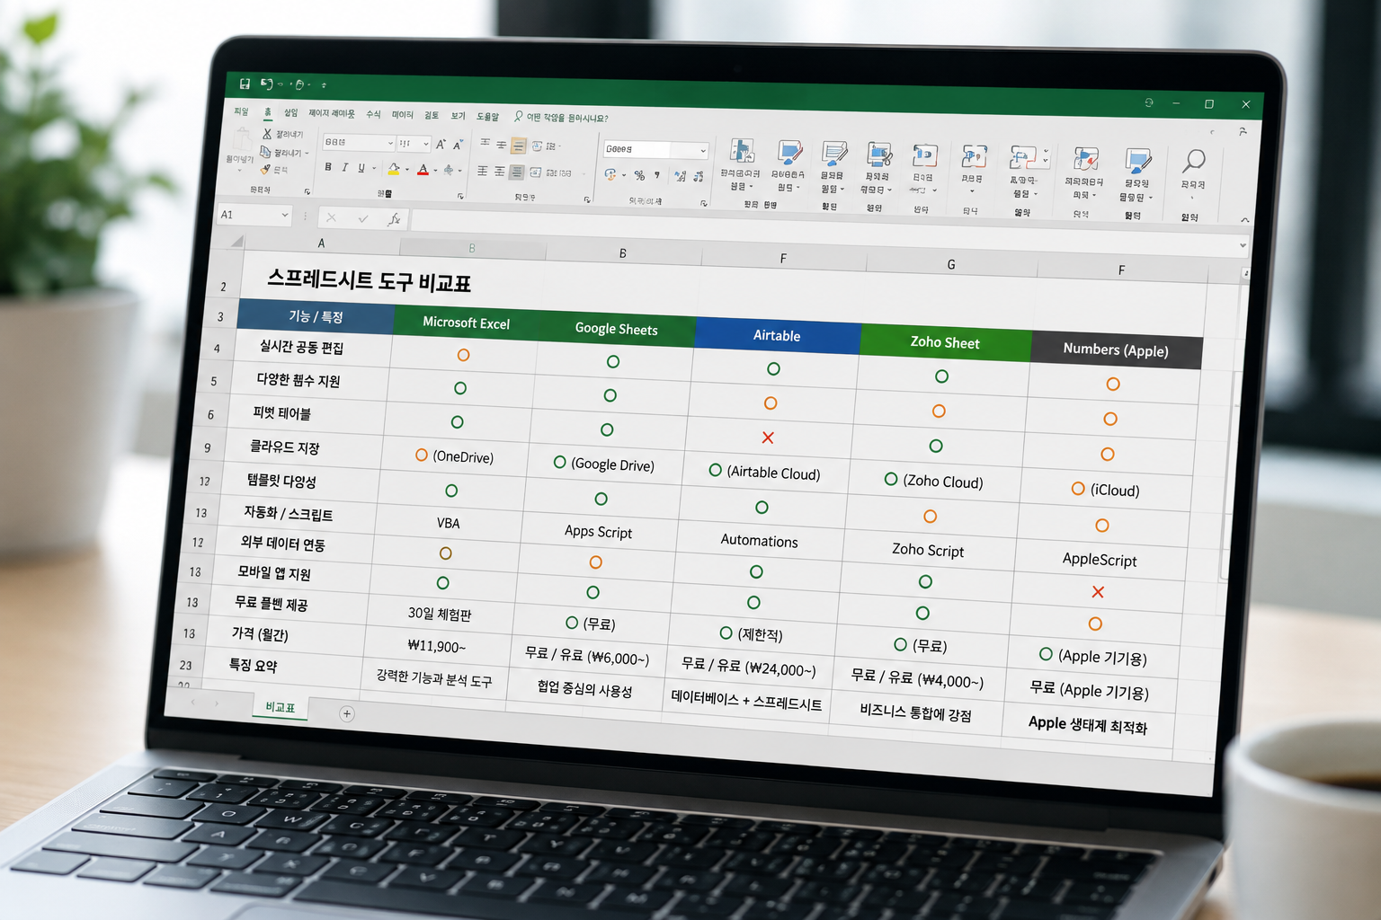The image size is (1381, 920).
Task: Select the "Apps Script" cell
Action: point(598,531)
